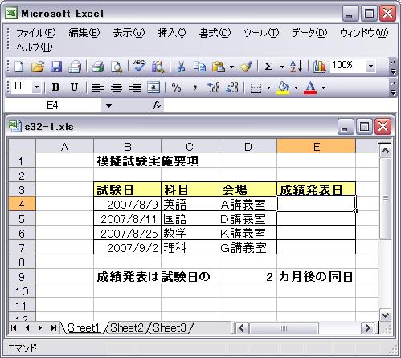Expand the zoom 100% dropdown

(x=370, y=66)
